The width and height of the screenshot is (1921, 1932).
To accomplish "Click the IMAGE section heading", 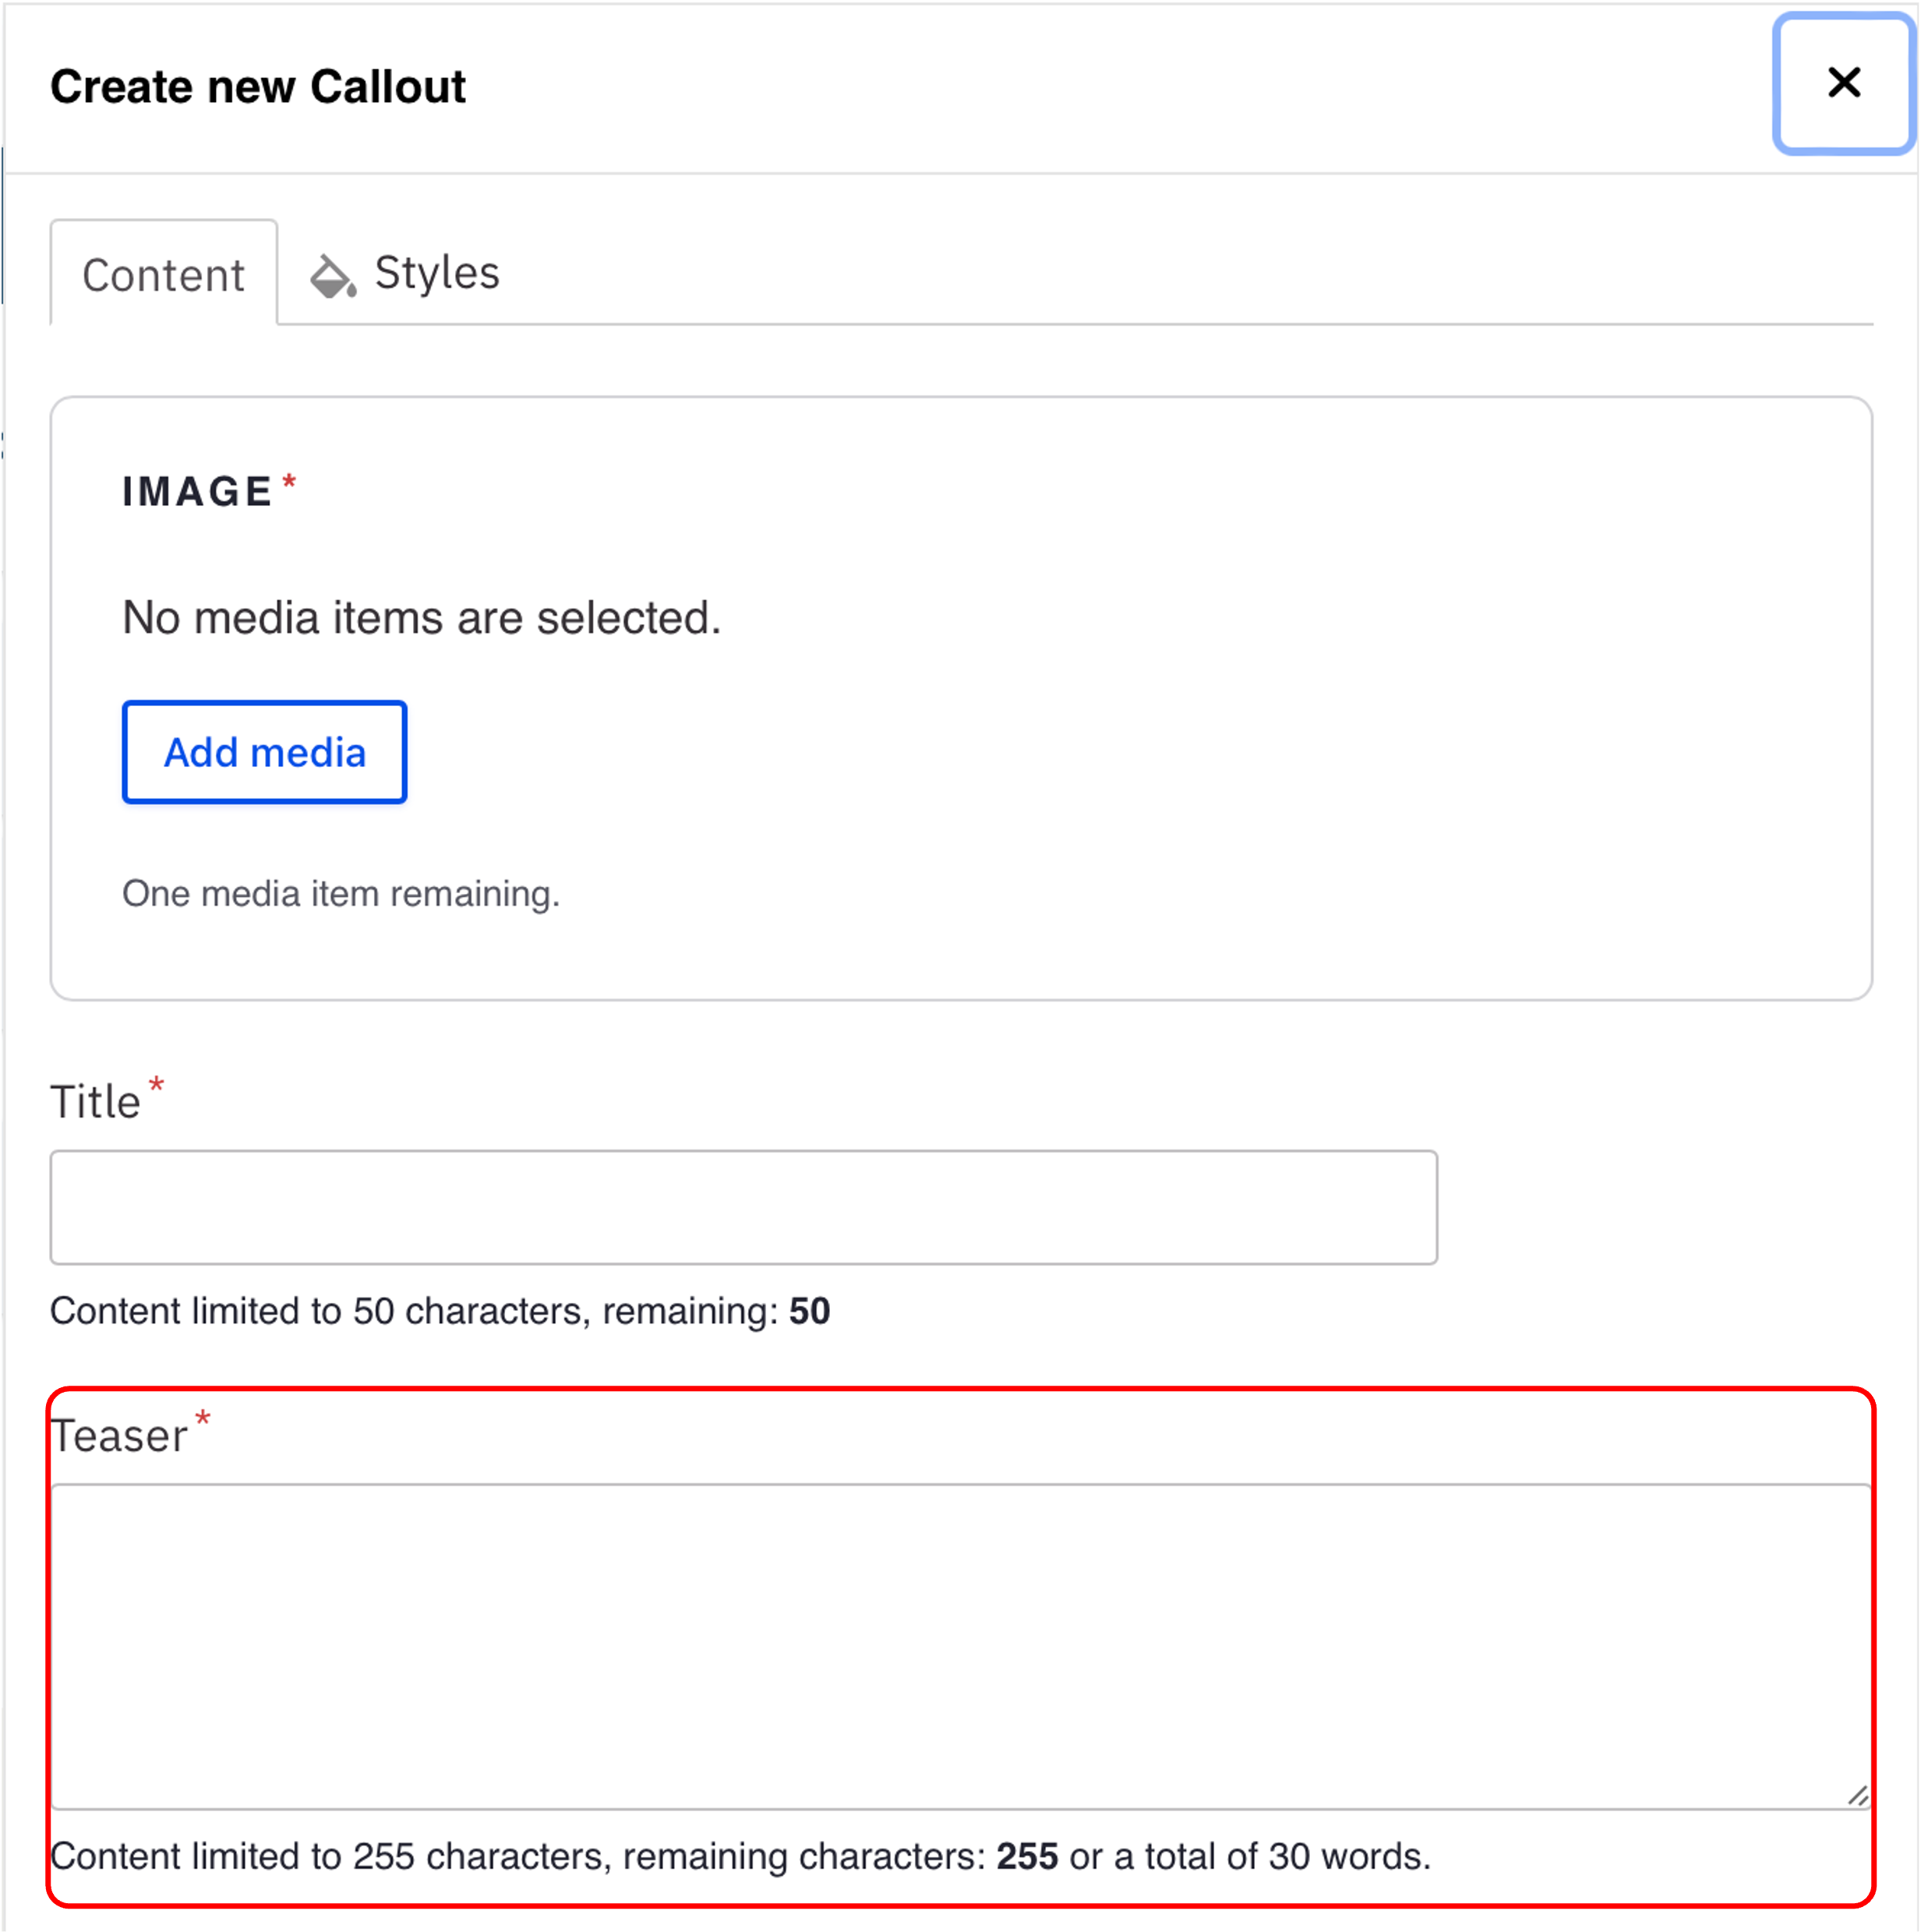I will coord(197,492).
